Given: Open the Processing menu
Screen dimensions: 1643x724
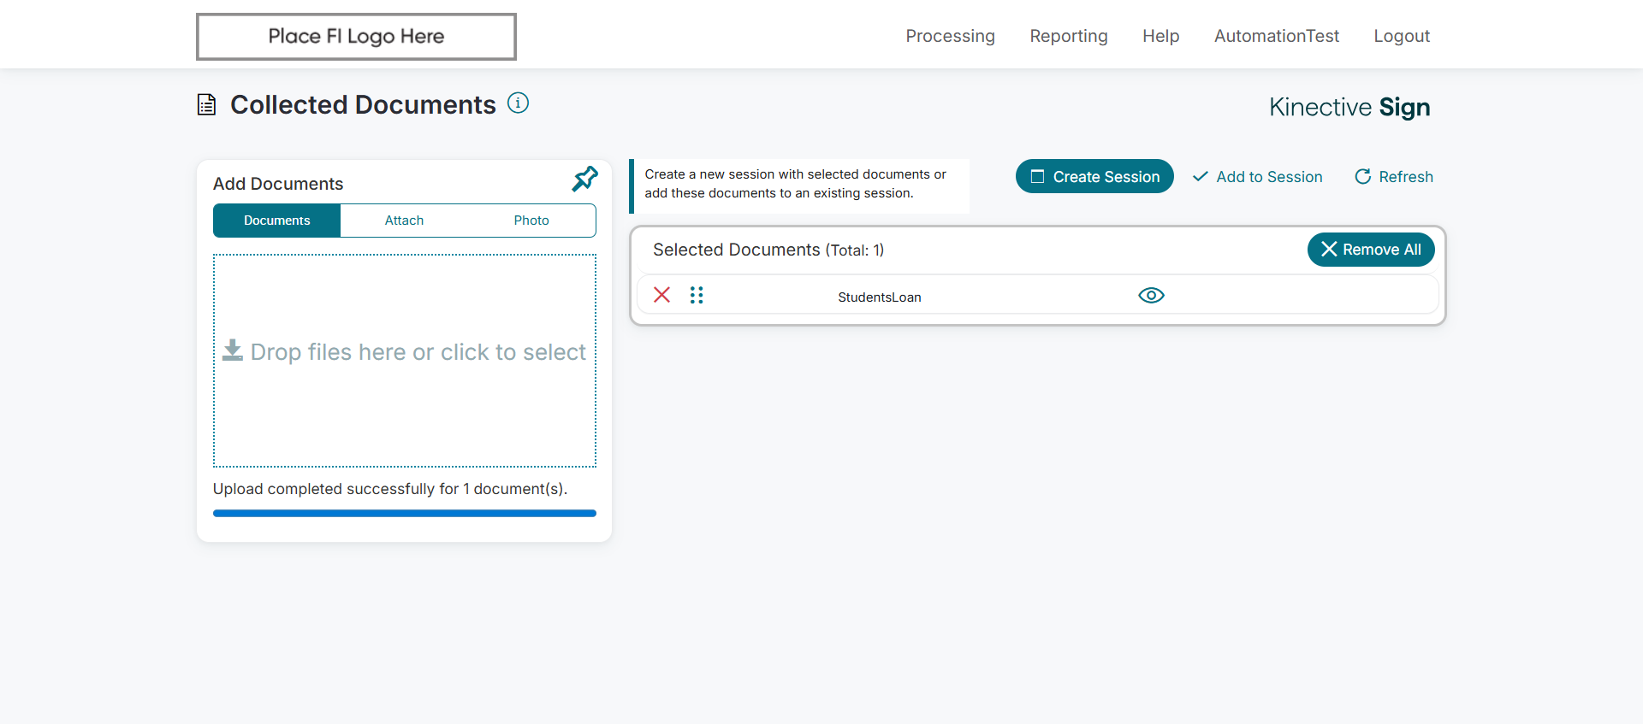Looking at the screenshot, I should (x=950, y=36).
